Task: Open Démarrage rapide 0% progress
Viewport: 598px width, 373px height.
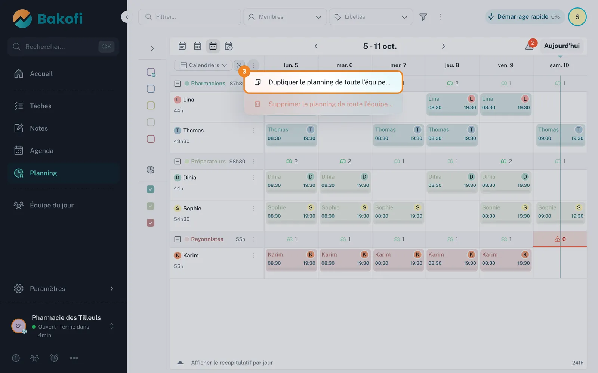Action: click(525, 17)
